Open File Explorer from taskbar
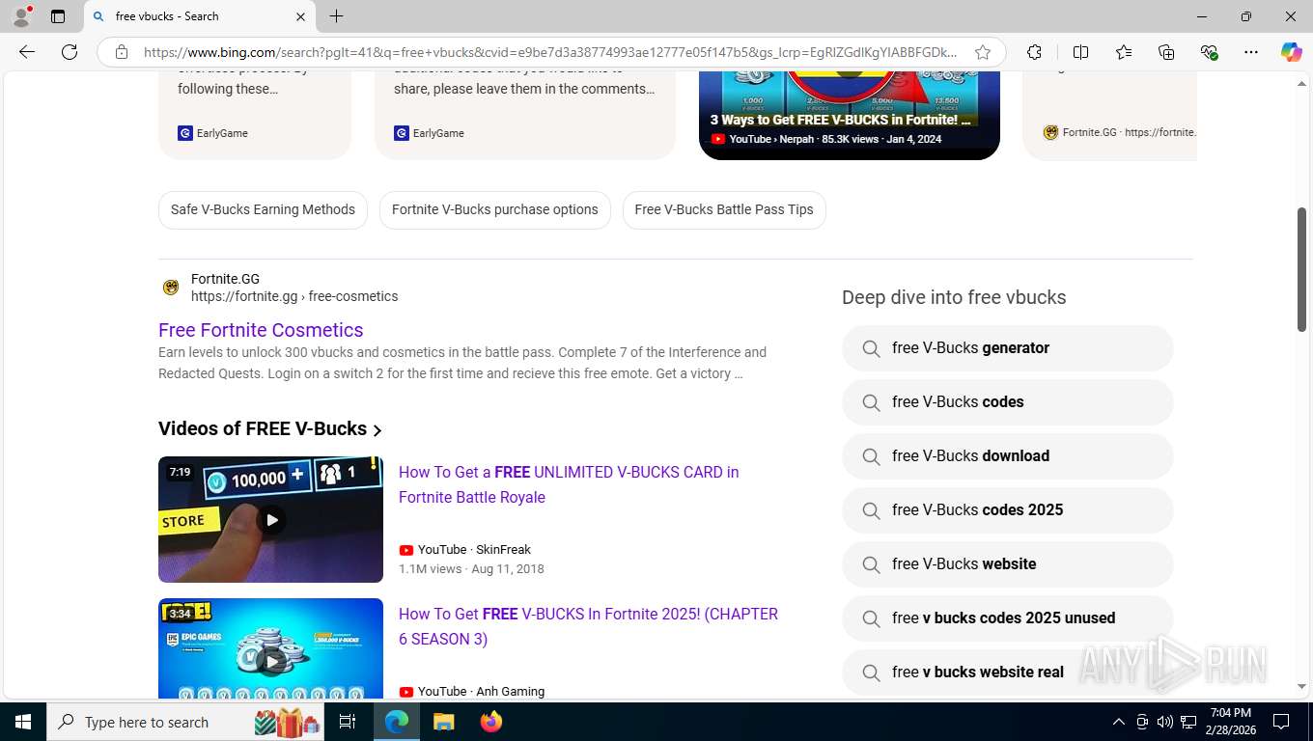The image size is (1313, 741). (x=443, y=722)
